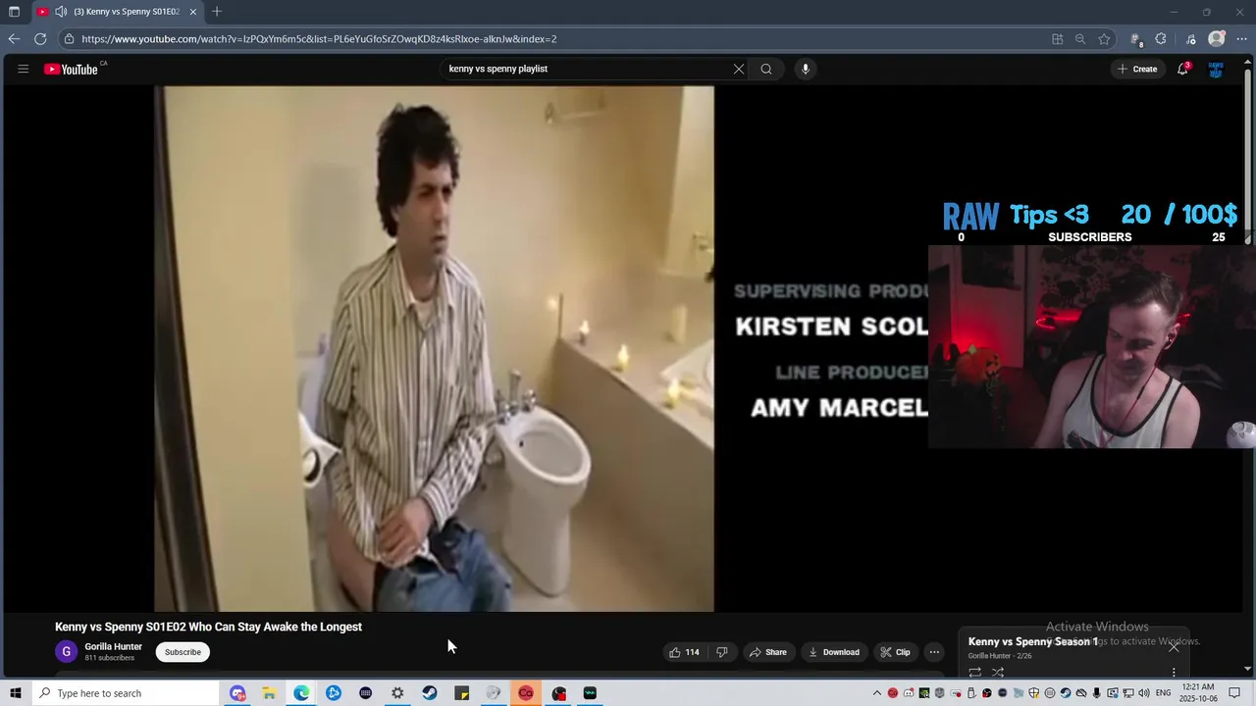
Task: Download the video
Action: coord(834,652)
